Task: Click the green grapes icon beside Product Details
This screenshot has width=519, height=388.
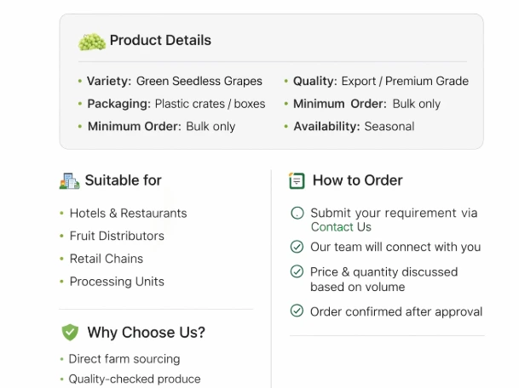Action: tap(92, 41)
